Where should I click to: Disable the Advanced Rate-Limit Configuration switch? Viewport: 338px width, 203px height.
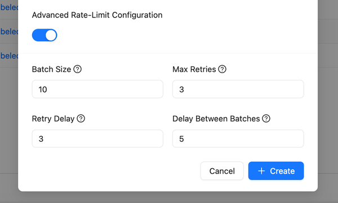pos(45,35)
